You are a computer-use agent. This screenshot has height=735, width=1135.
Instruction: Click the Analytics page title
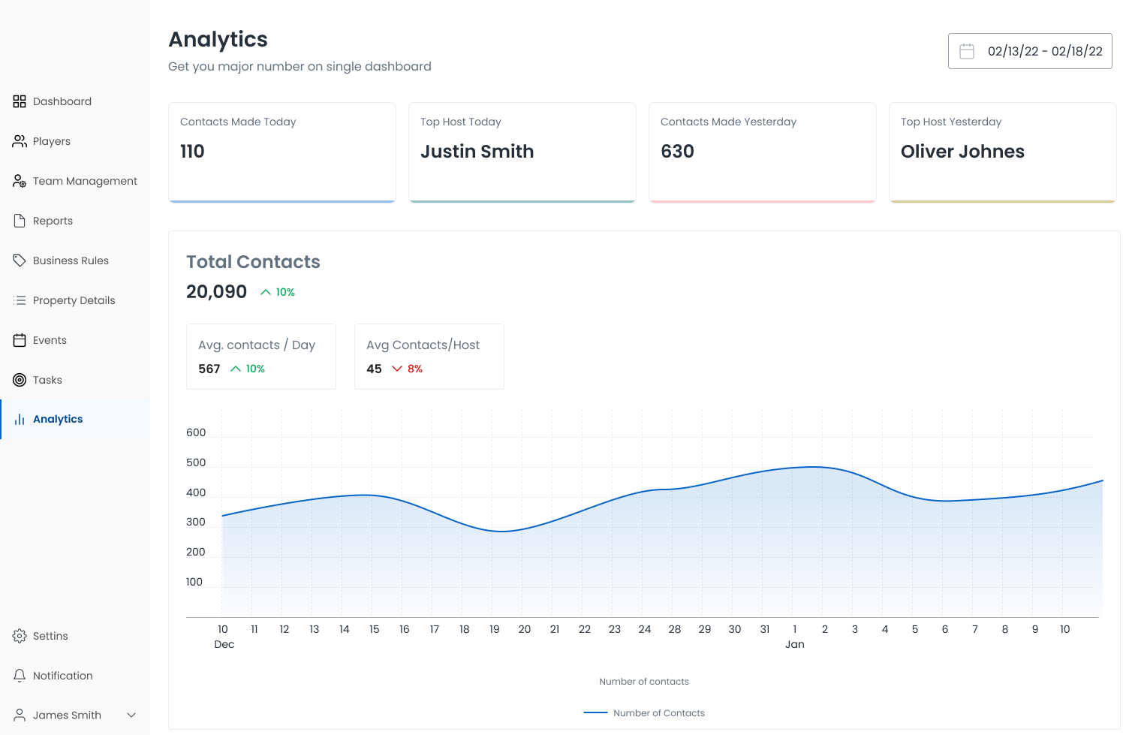[x=218, y=40]
